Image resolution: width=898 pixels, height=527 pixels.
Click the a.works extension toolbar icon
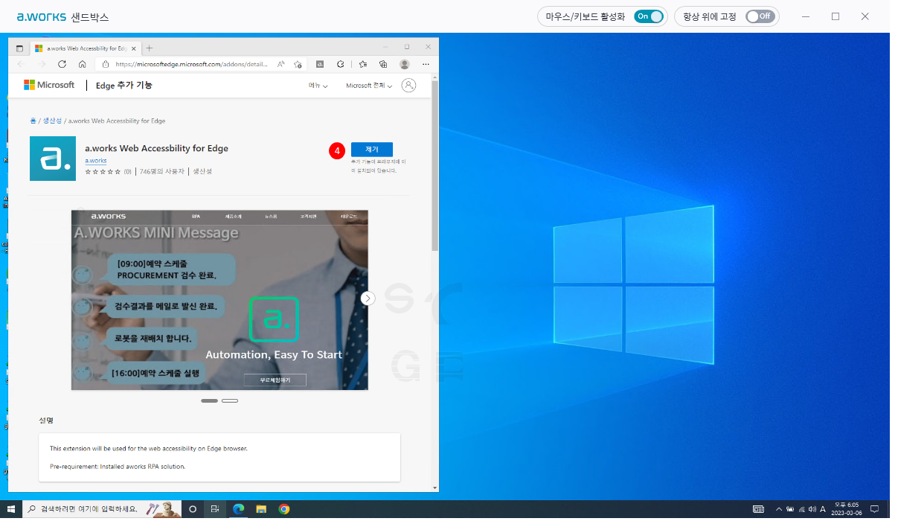[x=319, y=64]
